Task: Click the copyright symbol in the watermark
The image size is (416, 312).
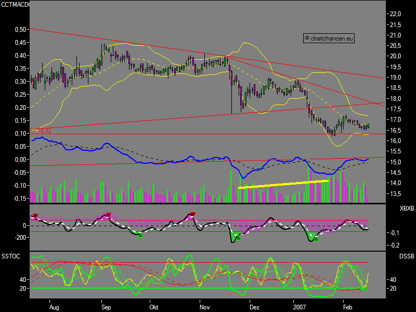Action: [x=307, y=38]
